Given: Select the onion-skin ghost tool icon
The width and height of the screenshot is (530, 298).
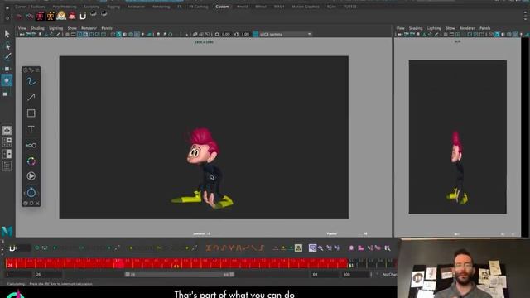Looking at the screenshot, I should (x=31, y=146).
